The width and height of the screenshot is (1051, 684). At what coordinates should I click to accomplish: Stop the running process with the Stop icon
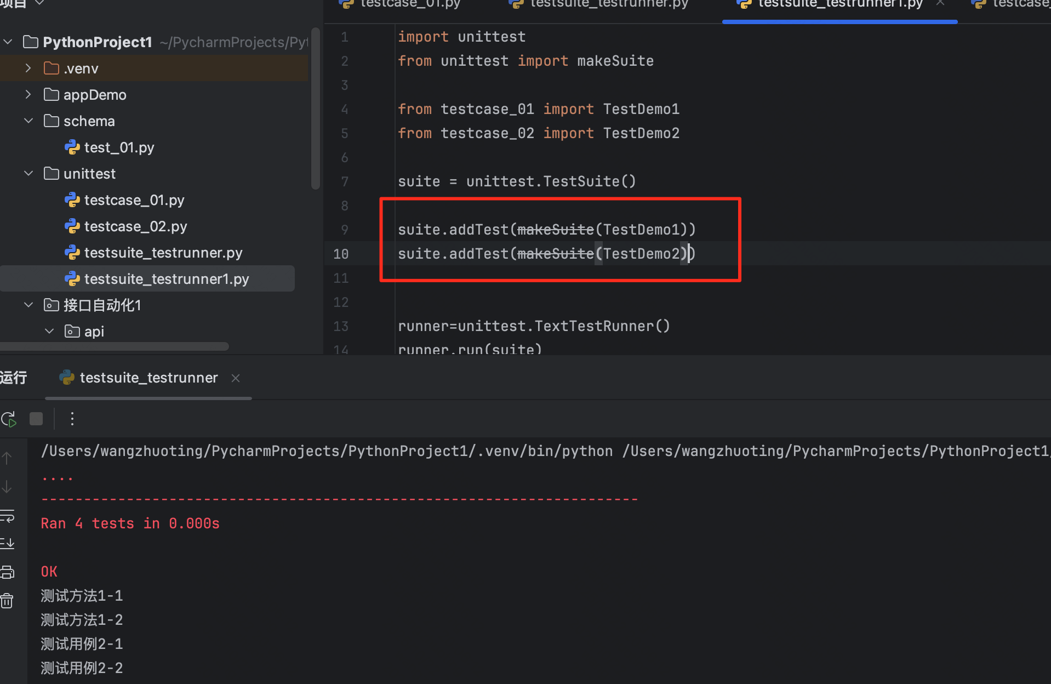coord(36,419)
